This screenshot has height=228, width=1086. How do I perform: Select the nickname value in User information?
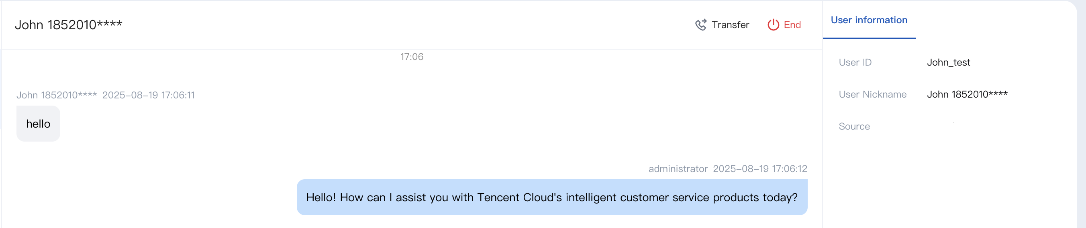[967, 94]
